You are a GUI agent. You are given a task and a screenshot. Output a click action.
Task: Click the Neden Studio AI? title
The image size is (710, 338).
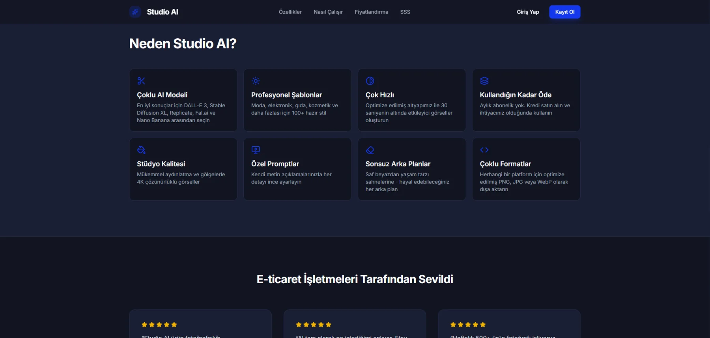tap(183, 43)
